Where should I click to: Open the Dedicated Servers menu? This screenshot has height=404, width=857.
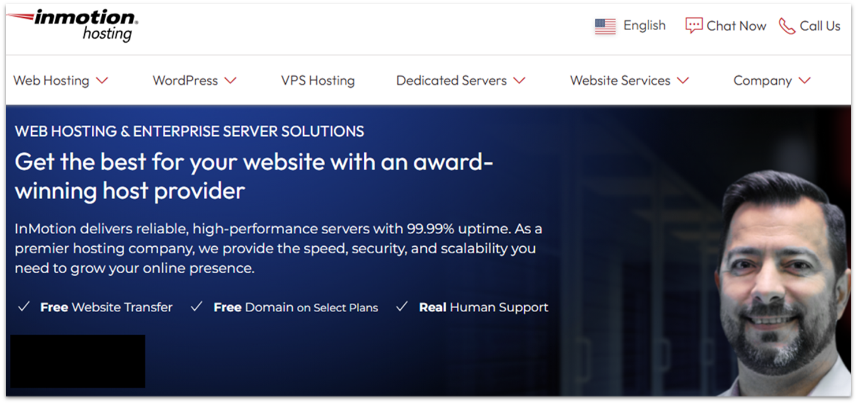tap(452, 80)
